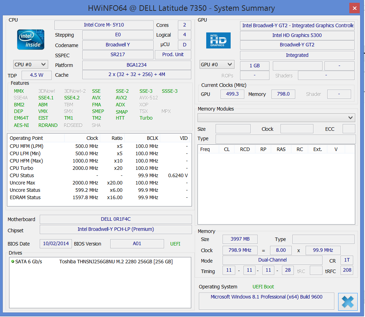Click the BCLK column header

click(142, 138)
